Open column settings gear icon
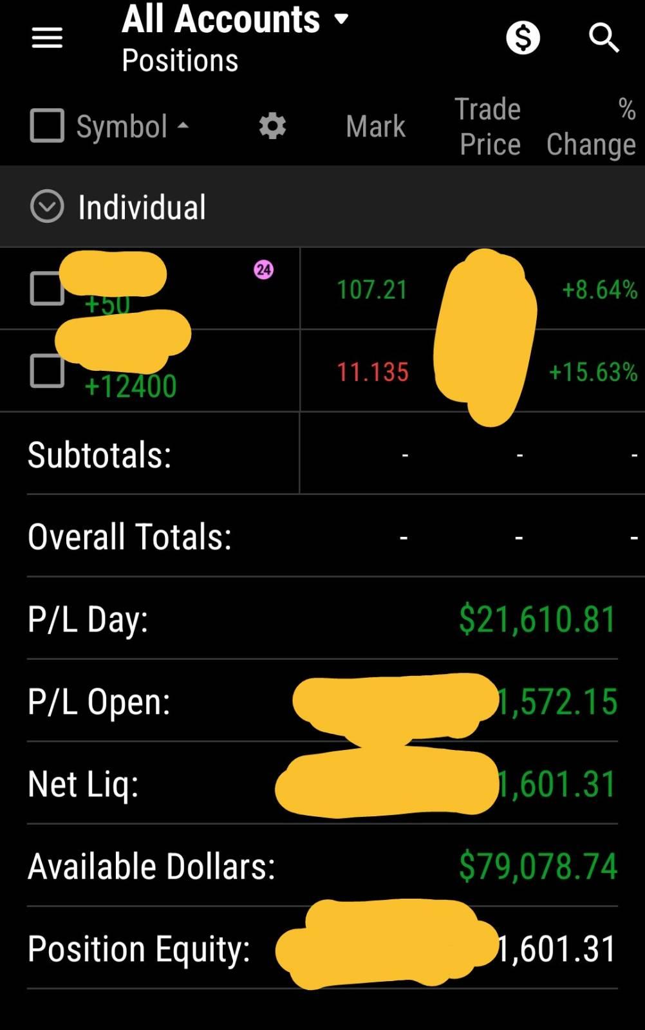Image resolution: width=645 pixels, height=1030 pixels. pyautogui.click(x=272, y=126)
